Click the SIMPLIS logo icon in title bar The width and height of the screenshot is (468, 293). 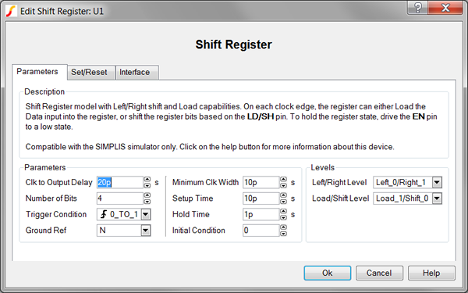pos(11,12)
